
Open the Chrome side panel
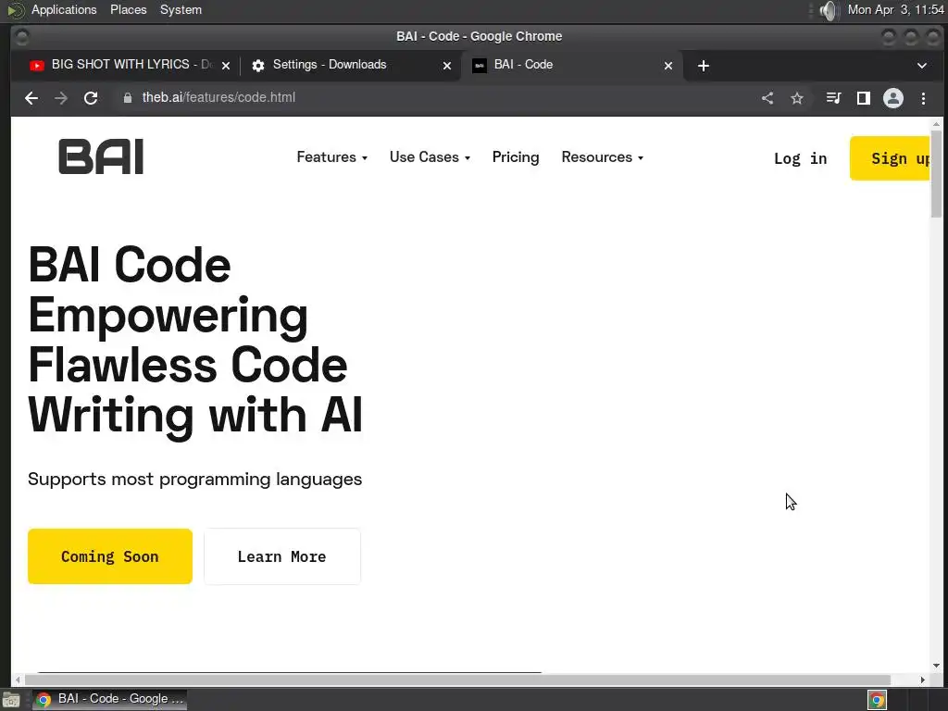[x=864, y=98]
